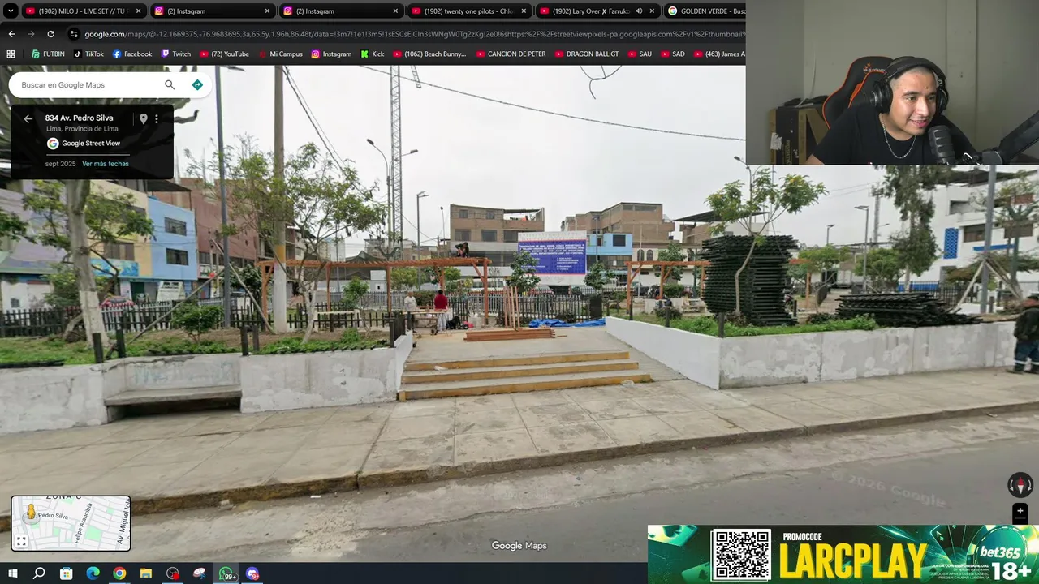
Task: Open the (72) YouTube bookmark
Action: [224, 54]
